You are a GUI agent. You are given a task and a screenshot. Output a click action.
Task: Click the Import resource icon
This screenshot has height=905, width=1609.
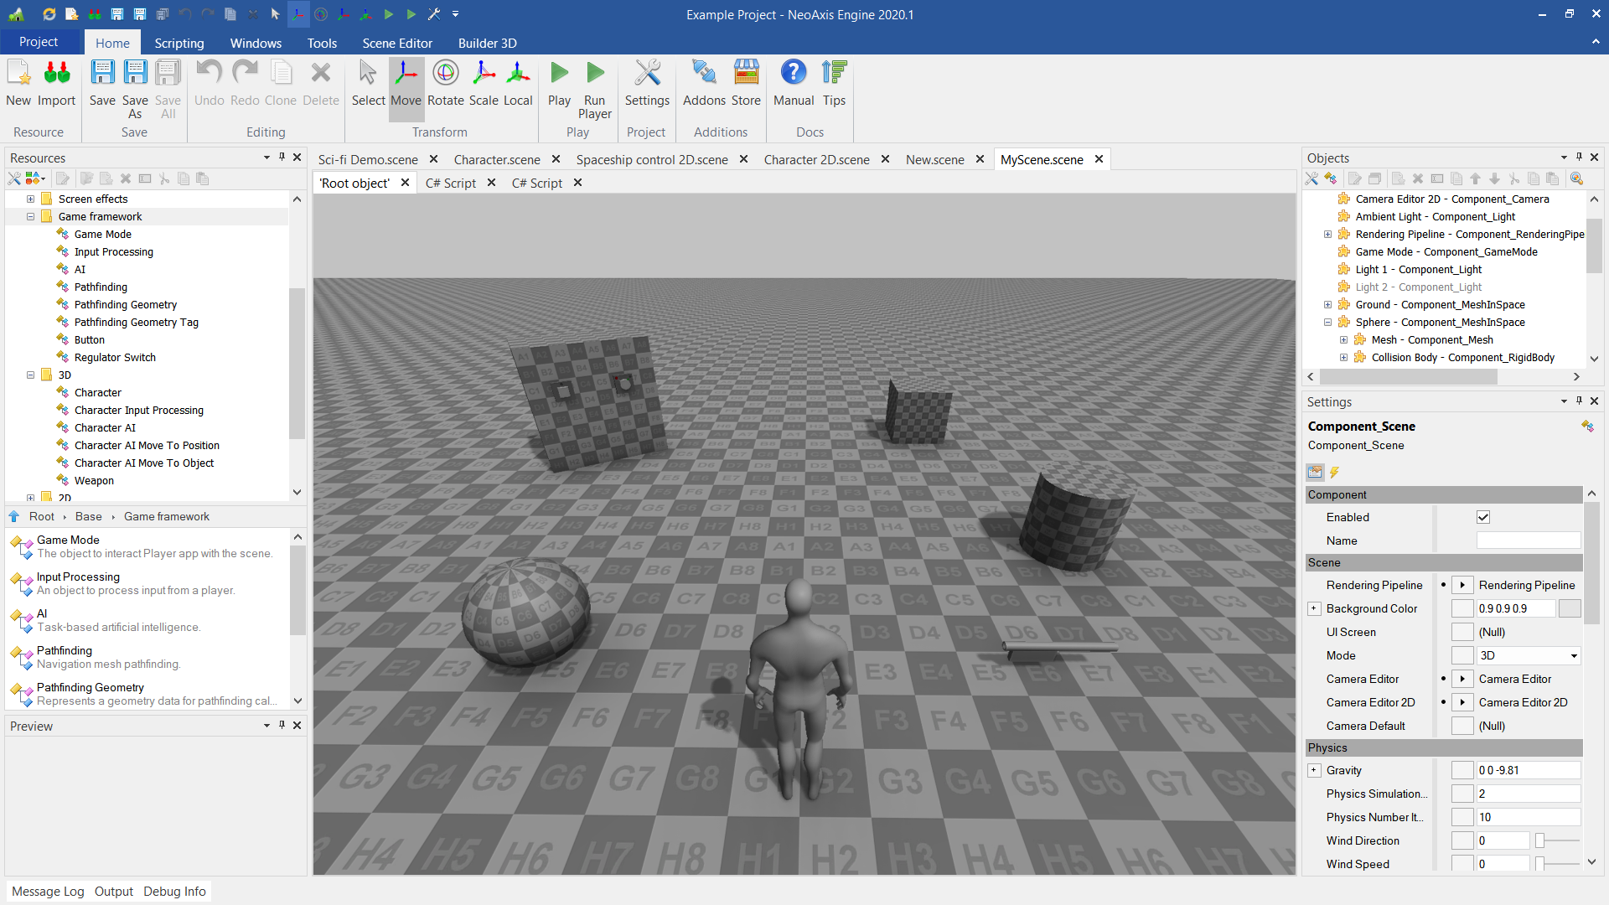[57, 74]
